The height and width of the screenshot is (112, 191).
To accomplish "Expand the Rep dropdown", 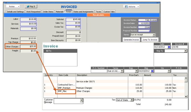I will click(136, 71).
